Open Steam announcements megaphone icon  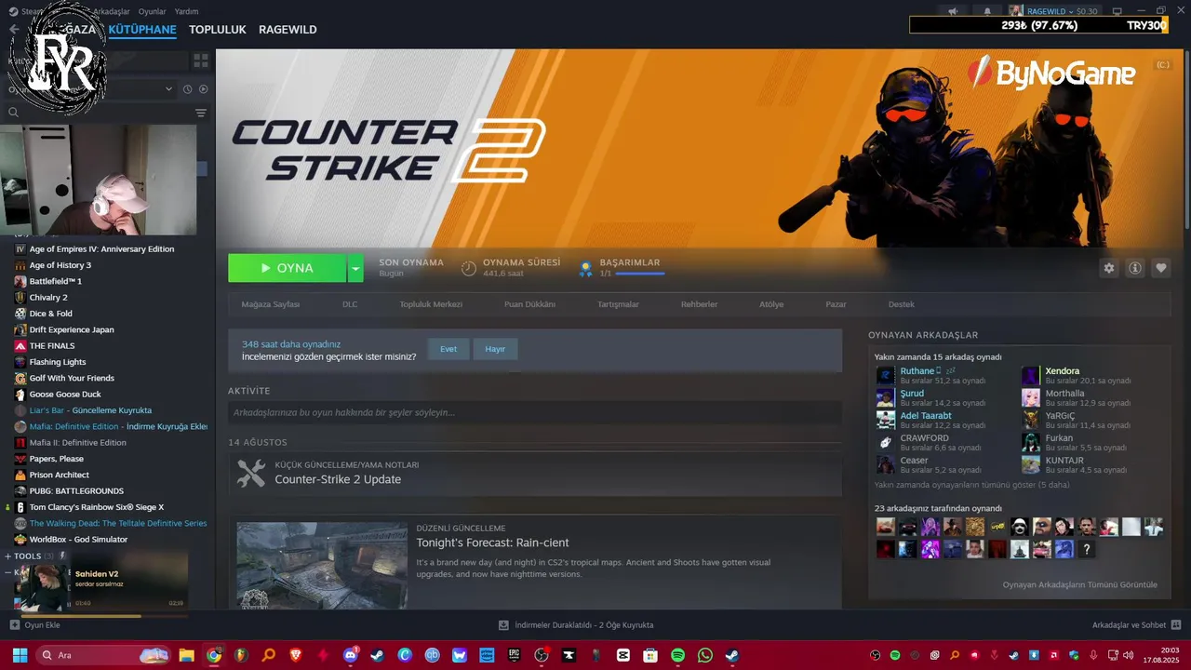[952, 11]
